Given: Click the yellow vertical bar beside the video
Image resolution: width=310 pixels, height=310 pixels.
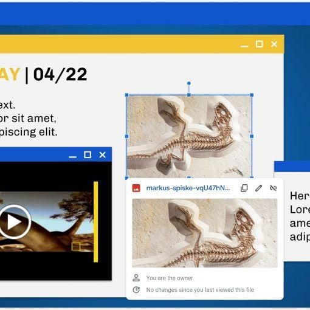Looking at the screenshot, I should pos(96,222).
